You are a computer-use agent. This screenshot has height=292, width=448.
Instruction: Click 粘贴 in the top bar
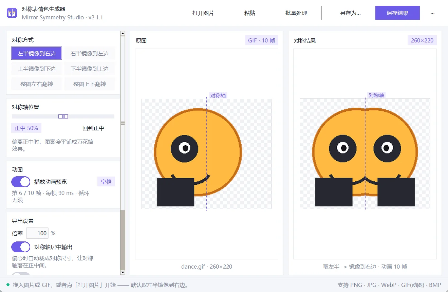[x=250, y=13]
